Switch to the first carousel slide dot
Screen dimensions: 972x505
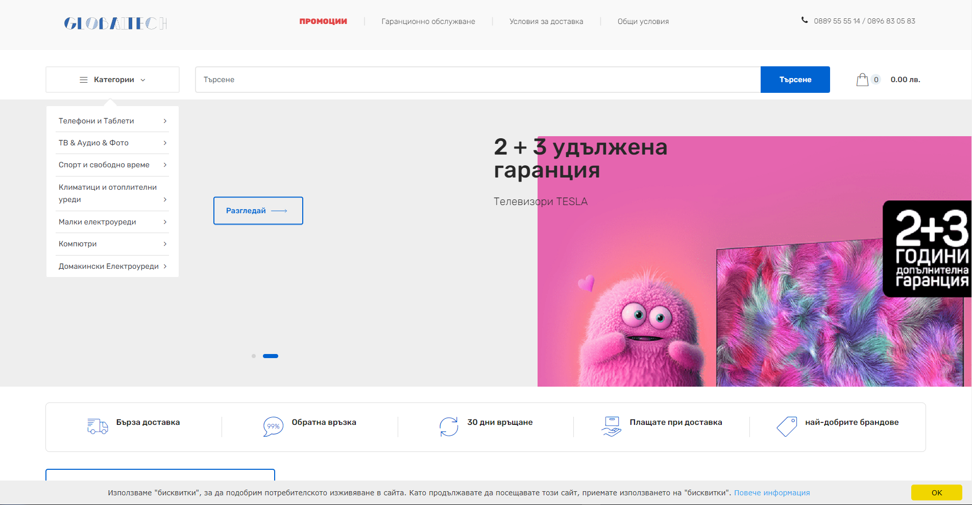tap(254, 356)
